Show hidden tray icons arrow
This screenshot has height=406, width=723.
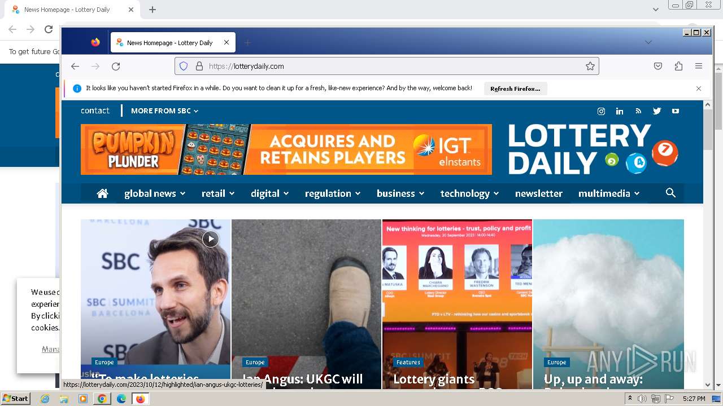coord(630,399)
